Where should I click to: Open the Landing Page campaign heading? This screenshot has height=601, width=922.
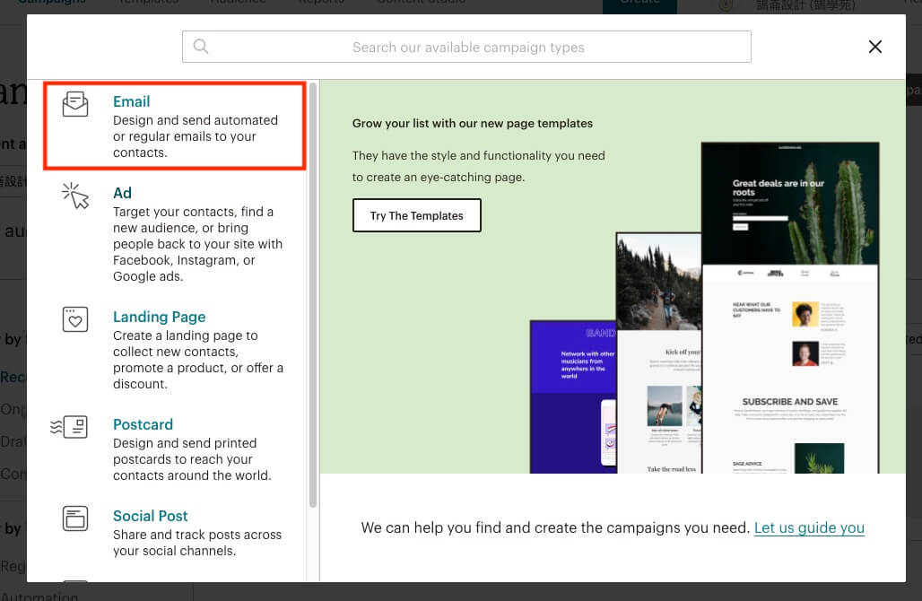click(159, 317)
